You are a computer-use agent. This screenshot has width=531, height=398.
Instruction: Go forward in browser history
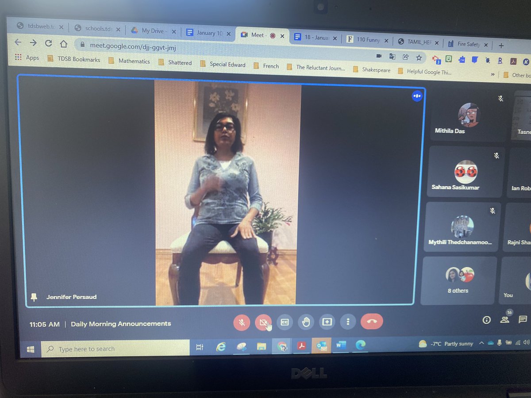[34, 42]
